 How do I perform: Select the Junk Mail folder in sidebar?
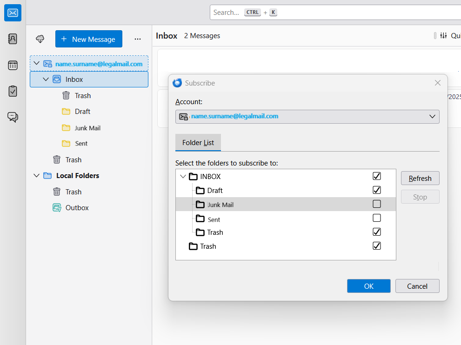[87, 128]
